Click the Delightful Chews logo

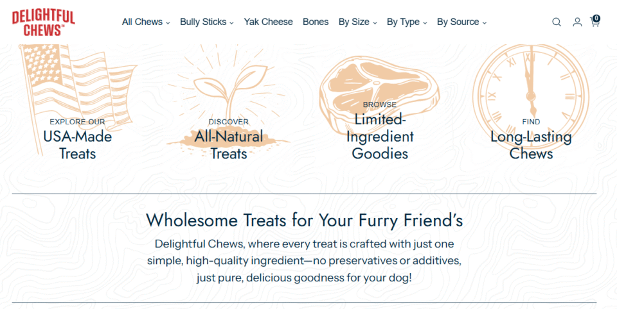tap(43, 22)
